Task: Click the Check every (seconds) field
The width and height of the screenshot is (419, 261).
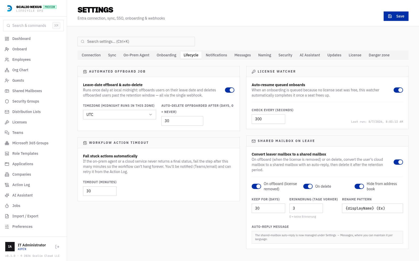Action: 268,119
